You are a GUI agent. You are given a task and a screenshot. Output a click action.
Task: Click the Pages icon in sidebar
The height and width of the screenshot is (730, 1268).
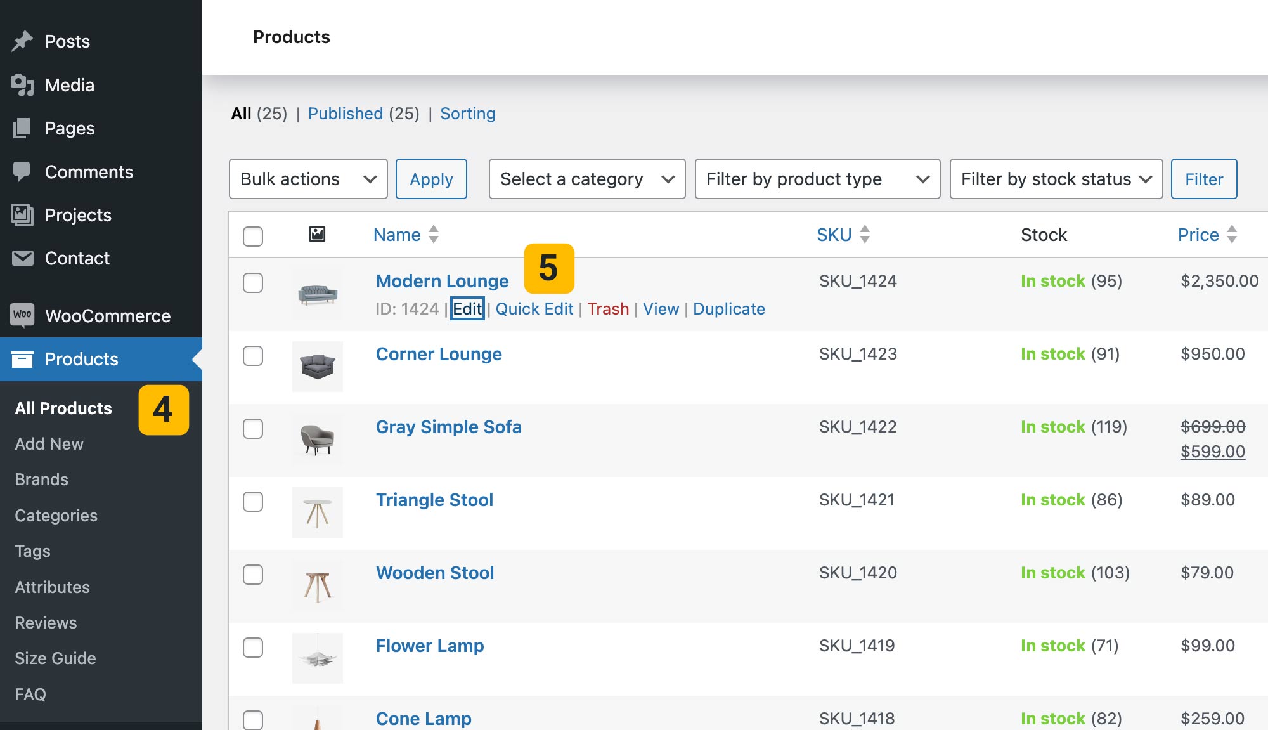[22, 128]
